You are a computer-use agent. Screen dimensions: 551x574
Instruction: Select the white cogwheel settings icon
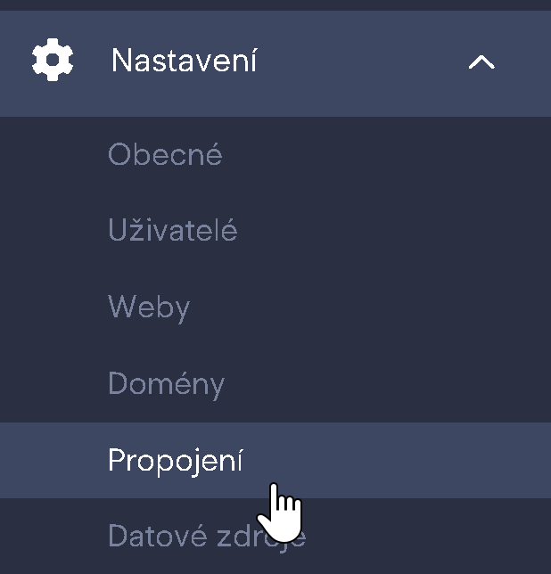53,60
